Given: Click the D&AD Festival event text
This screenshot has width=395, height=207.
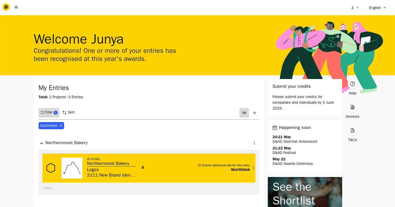Looking at the screenshot, I should click(x=284, y=153).
